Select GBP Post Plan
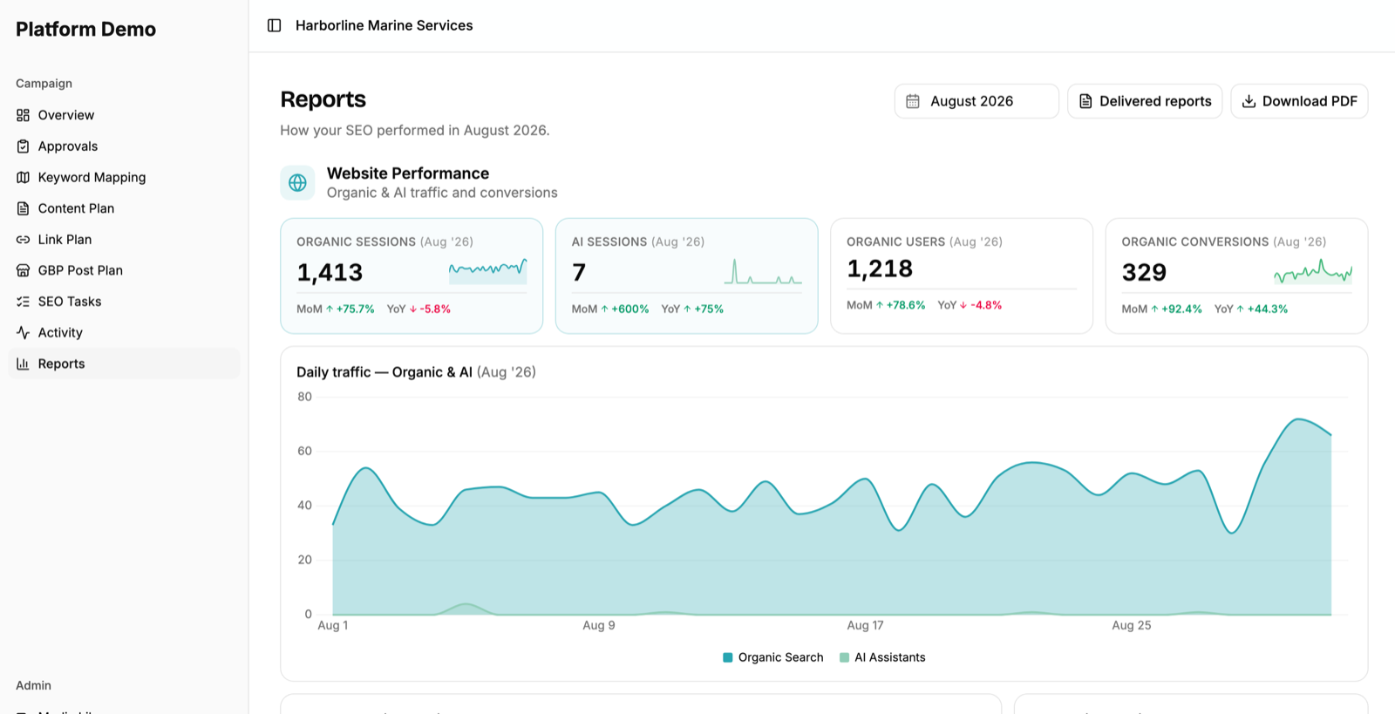The image size is (1395, 714). click(124, 270)
